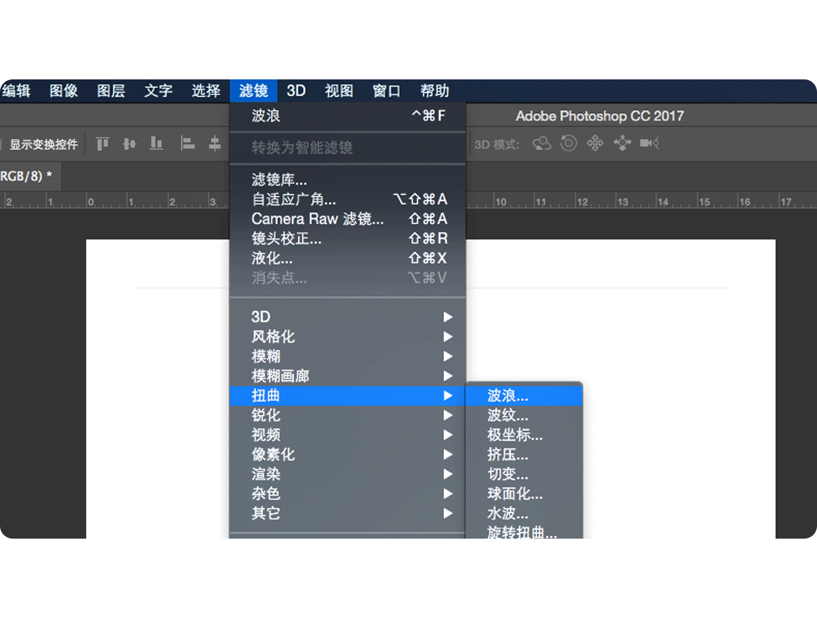Close the open 滤镜 menu
The height and width of the screenshot is (618, 817).
(x=253, y=91)
